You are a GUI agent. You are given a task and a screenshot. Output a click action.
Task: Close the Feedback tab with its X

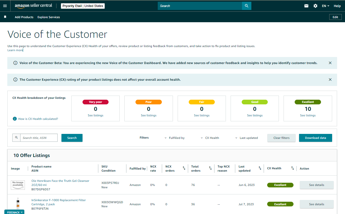click(22, 212)
